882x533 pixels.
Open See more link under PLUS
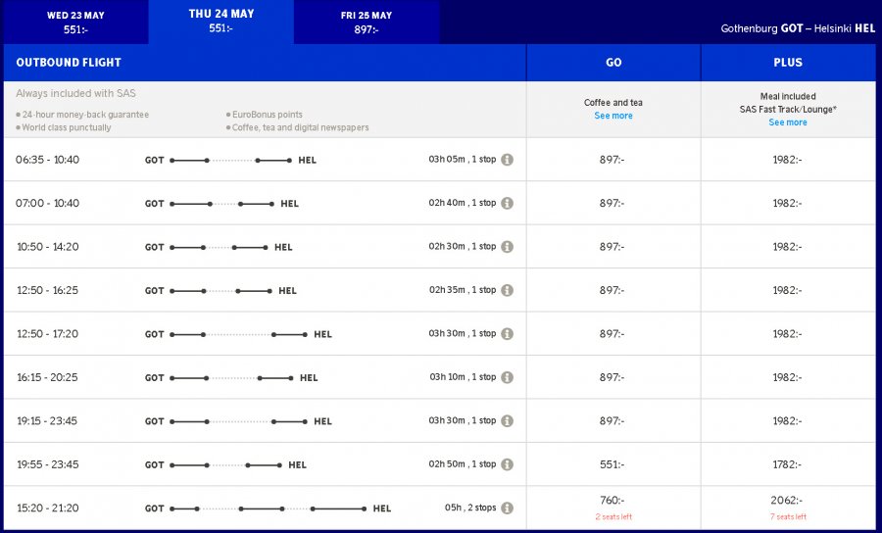[x=788, y=122]
